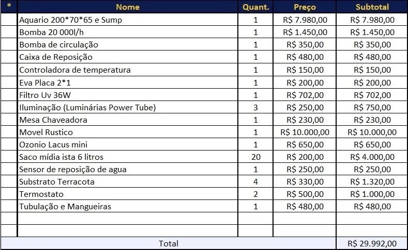Select quantity 20 for Saco mídia
This screenshot has width=408, height=250.
[255, 157]
